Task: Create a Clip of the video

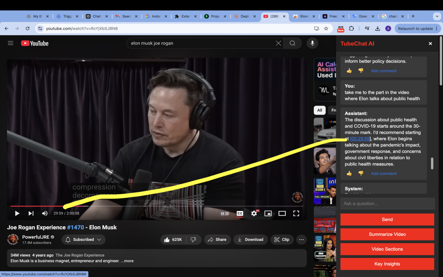Action: tap(282, 240)
